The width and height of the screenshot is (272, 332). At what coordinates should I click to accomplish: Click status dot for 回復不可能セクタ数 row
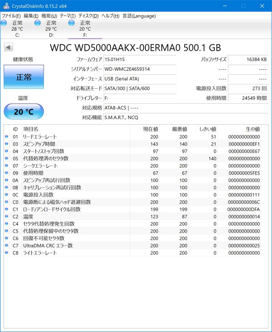6,238
